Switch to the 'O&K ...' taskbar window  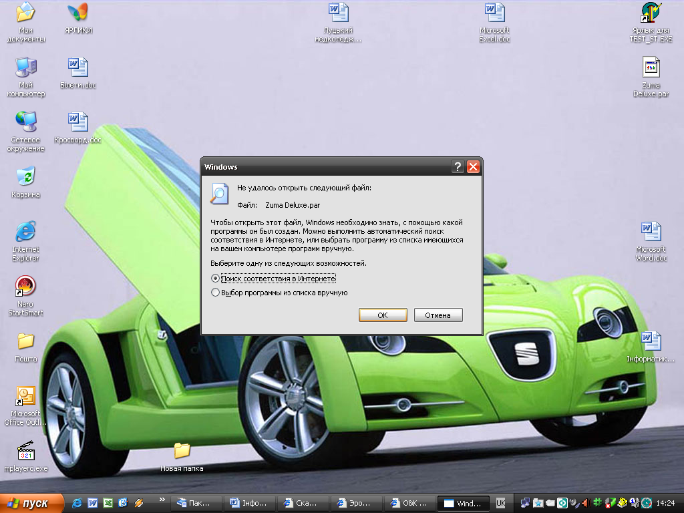(410, 503)
